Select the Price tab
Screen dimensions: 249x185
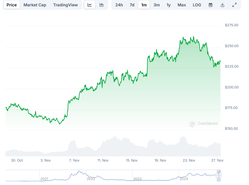(x=12, y=5)
